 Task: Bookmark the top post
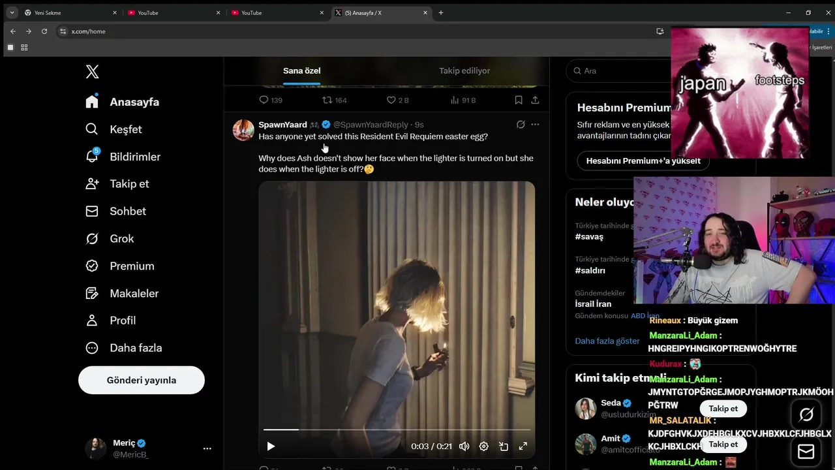519,100
